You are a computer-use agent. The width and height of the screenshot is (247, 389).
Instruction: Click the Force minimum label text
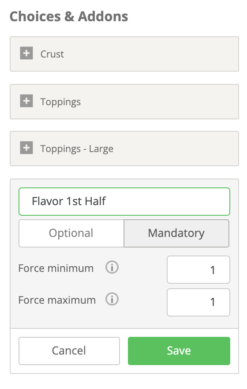point(56,268)
